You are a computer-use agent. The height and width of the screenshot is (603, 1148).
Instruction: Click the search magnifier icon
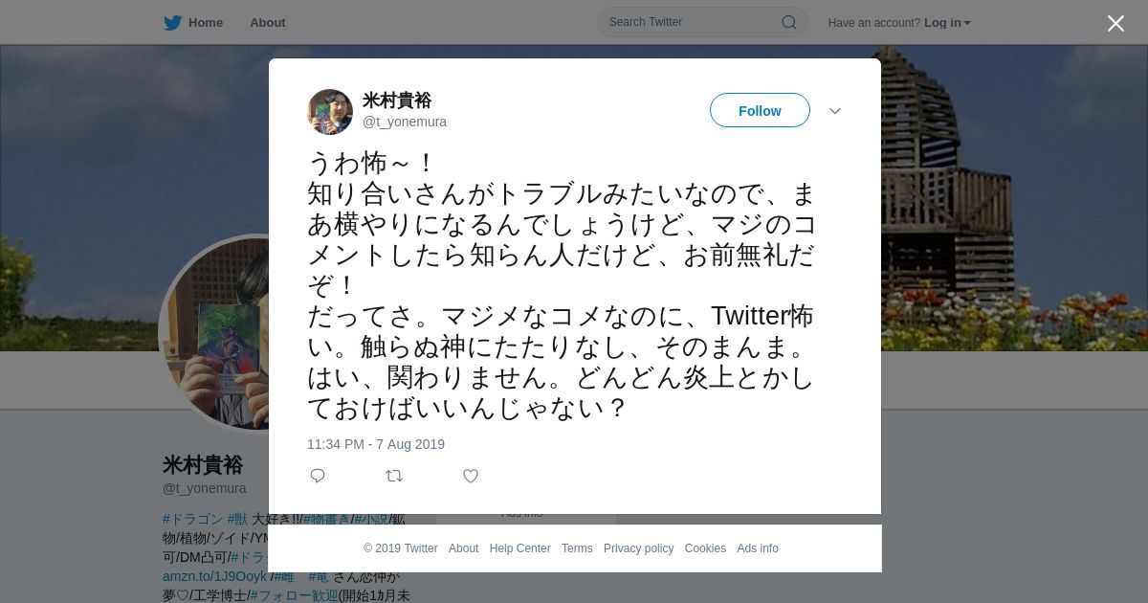[789, 22]
